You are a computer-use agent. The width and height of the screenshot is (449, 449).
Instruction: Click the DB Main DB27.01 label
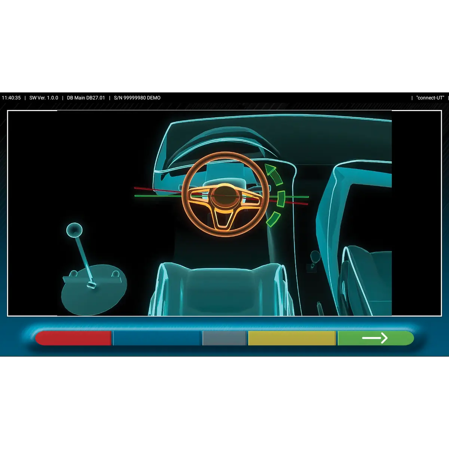86,98
